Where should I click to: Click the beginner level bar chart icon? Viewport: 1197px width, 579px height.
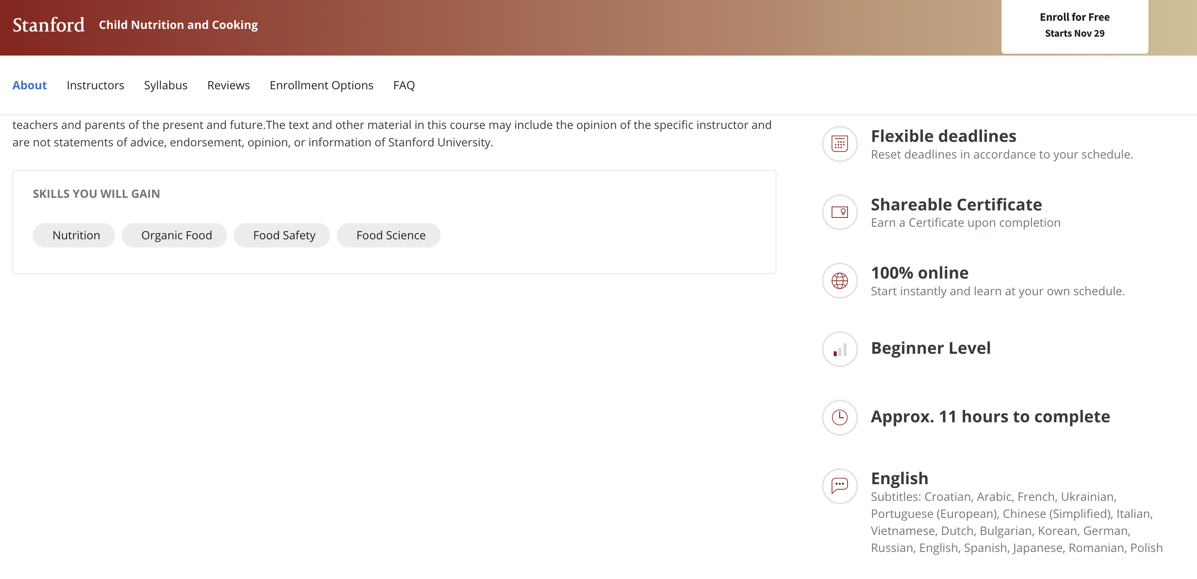click(x=839, y=349)
